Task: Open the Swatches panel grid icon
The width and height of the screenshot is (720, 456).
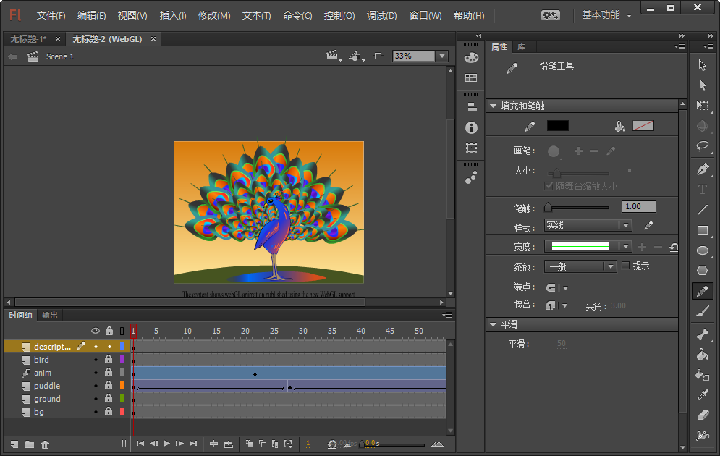Action: (471, 77)
